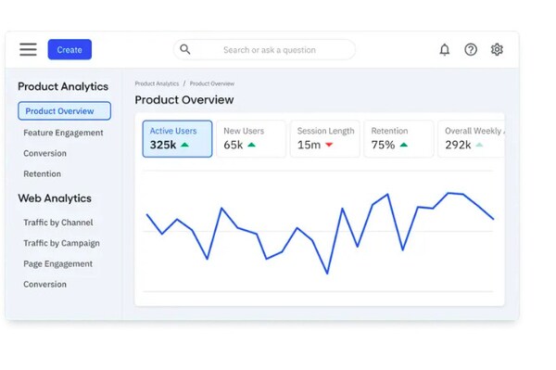
Task: Open Feature Engagement in sidebar
Action: point(63,133)
